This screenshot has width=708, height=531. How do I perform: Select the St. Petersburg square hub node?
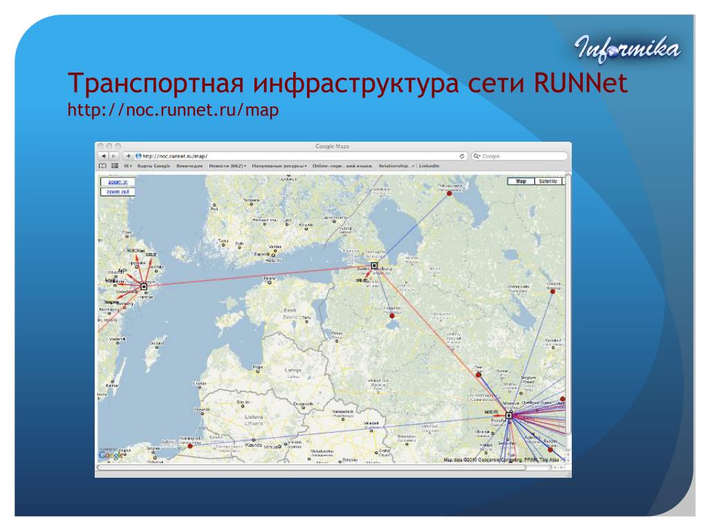click(374, 265)
